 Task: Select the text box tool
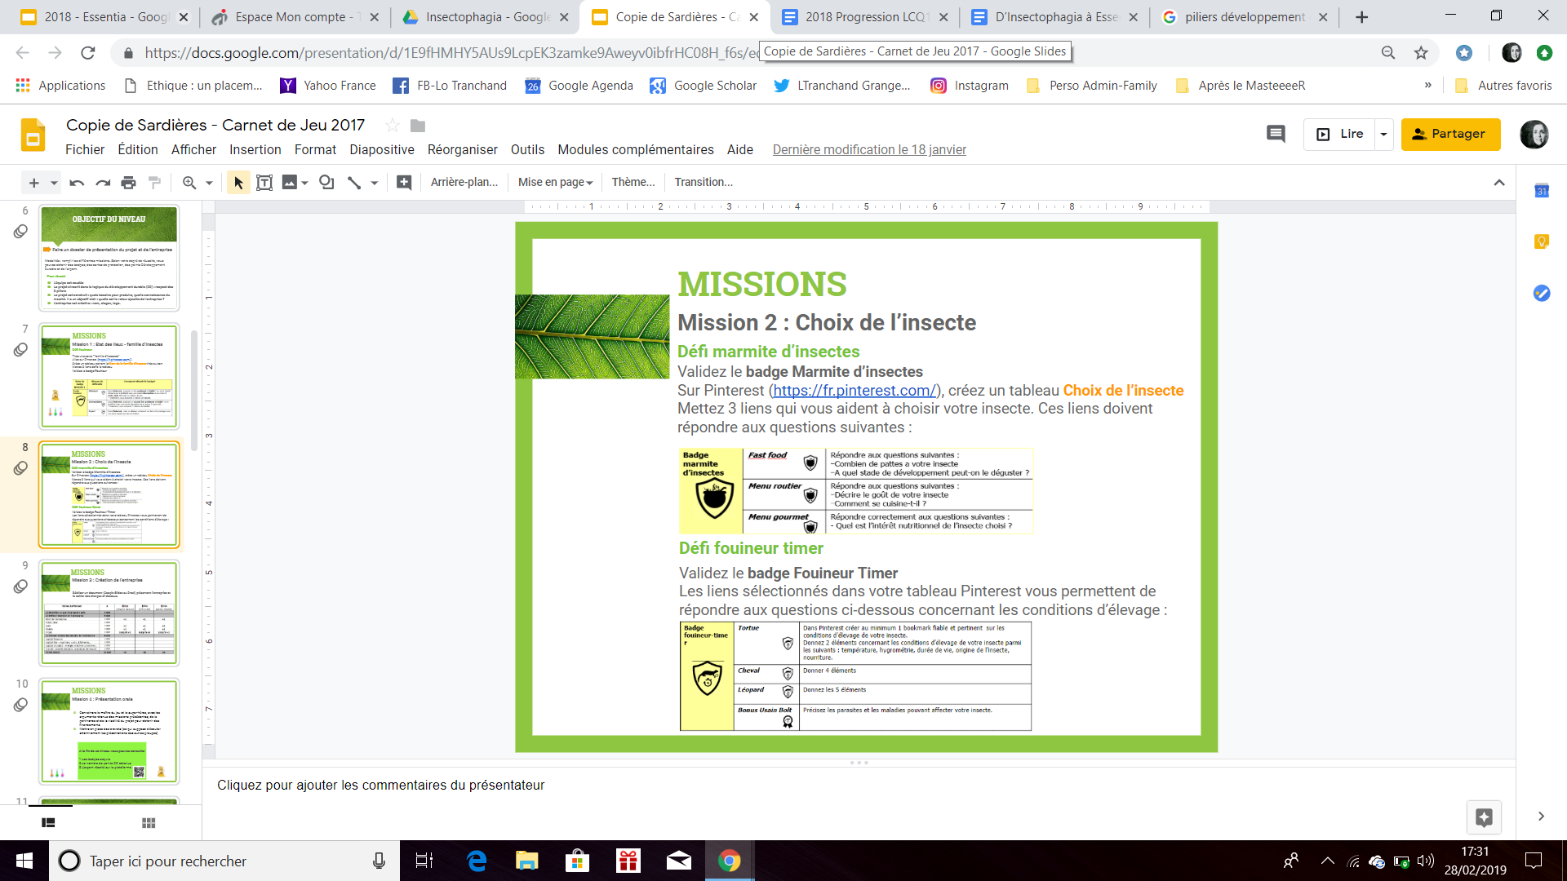point(264,183)
